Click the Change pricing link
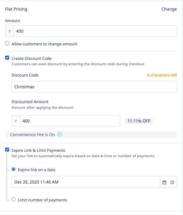This screenshot has width=183, height=215. tap(169, 9)
